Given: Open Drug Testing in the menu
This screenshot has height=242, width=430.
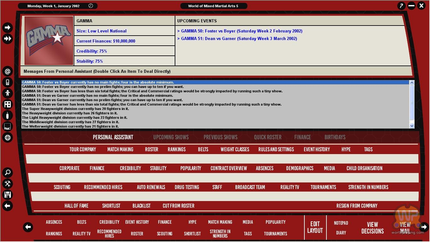Looking at the screenshot, I should [187, 187].
